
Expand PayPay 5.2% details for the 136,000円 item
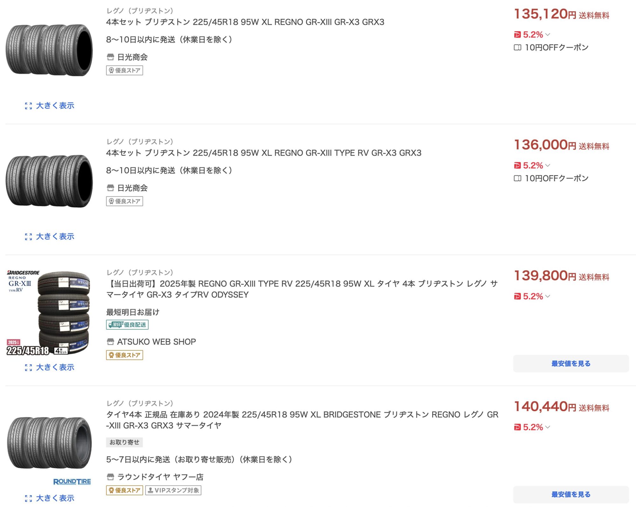pos(547,165)
